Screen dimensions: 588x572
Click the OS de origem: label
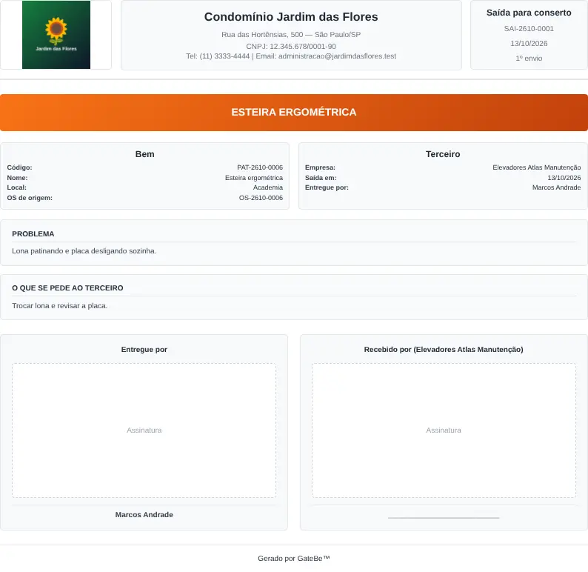(30, 198)
